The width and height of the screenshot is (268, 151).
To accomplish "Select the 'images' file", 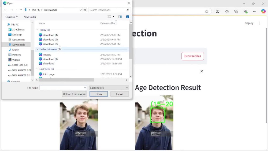I will click(x=47, y=54).
